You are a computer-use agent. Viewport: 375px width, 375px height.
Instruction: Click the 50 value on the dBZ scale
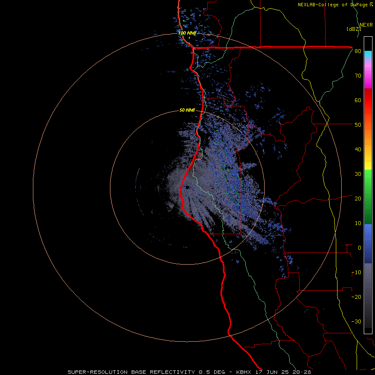[358, 125]
